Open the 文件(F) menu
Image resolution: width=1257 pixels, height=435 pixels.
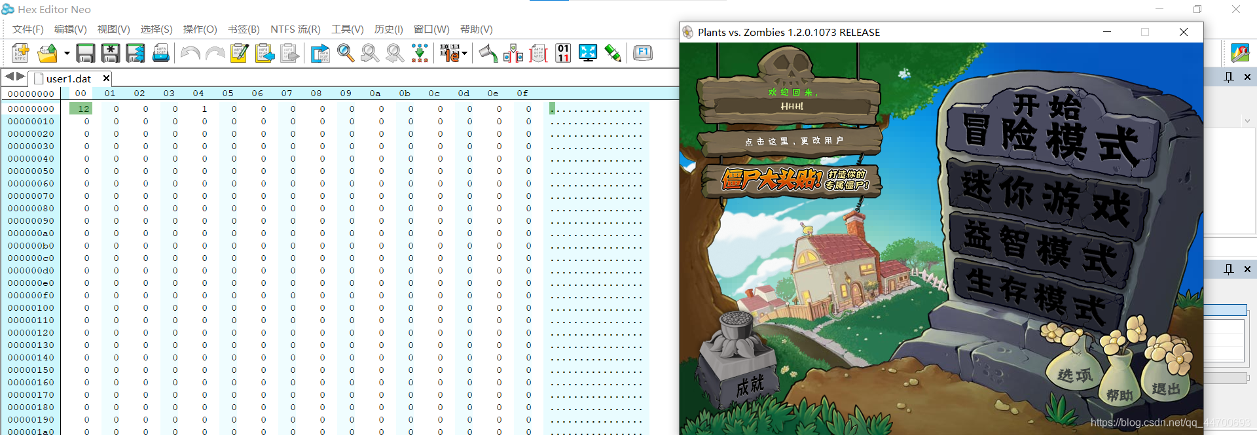28,29
